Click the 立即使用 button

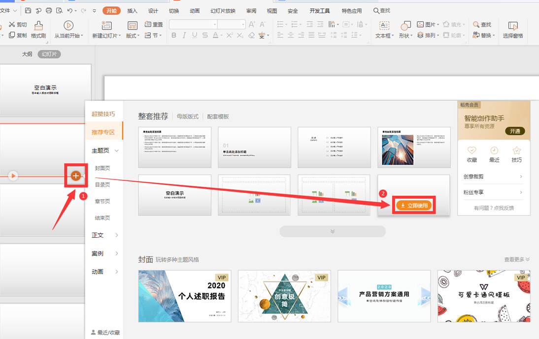[414, 205]
